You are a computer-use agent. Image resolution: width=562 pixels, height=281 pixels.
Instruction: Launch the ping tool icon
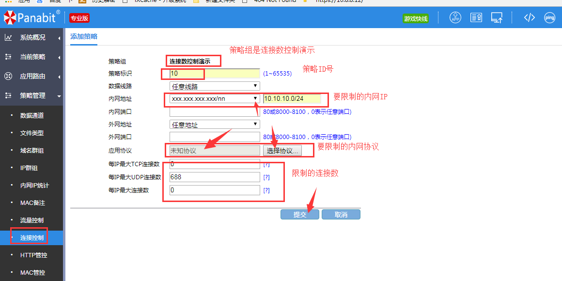(549, 18)
